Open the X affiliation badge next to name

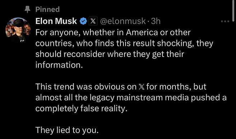coord(93,21)
